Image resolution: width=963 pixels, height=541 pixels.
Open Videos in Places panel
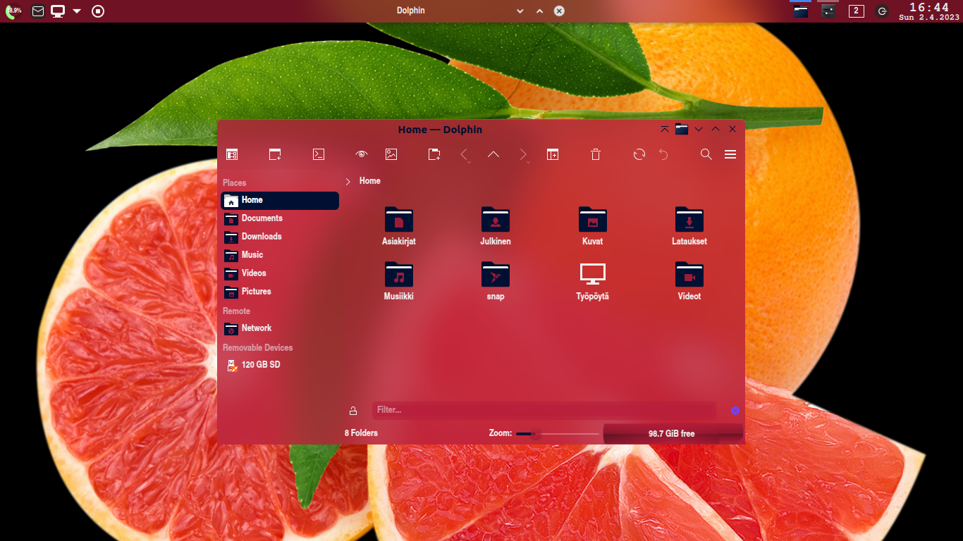pos(280,273)
